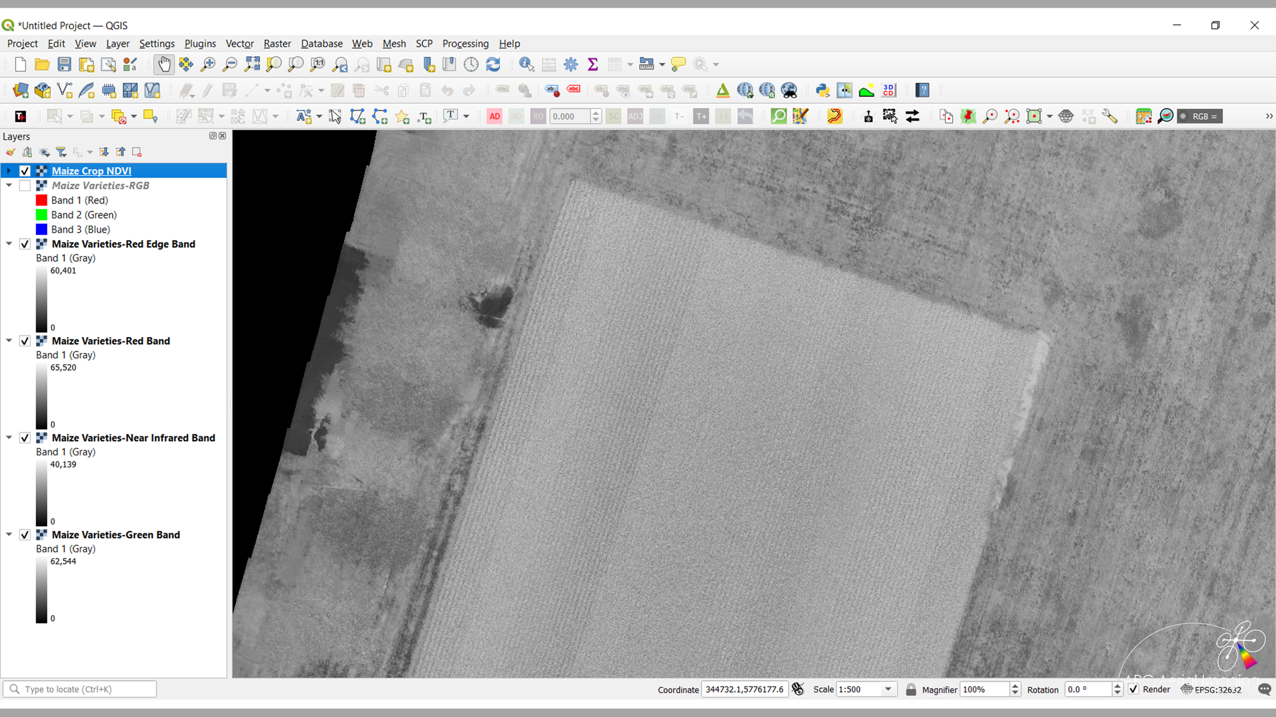Screen dimensions: 1276x717
Task: Click the Save Project floppy icon
Action: click(x=64, y=64)
